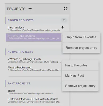Click the halo_analysis folder path text
The image size is (103, 106).
(34, 30)
